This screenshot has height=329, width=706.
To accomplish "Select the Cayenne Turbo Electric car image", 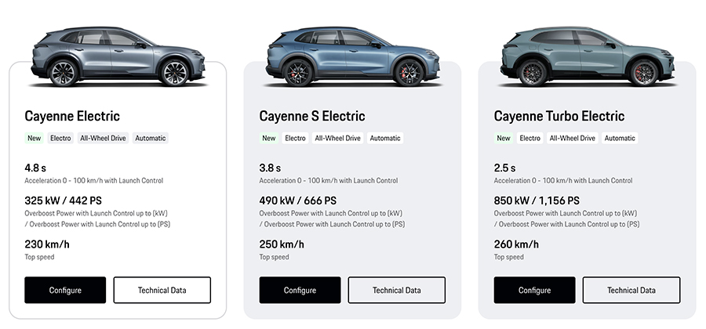I will tap(587, 55).
